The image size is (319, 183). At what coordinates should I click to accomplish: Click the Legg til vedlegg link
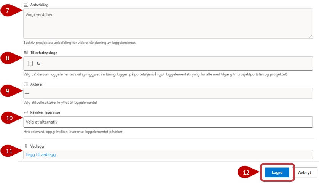tap(40, 154)
